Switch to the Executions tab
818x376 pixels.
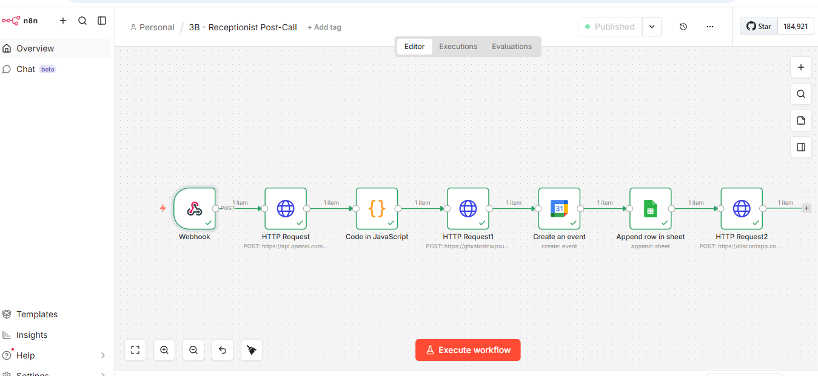point(458,47)
